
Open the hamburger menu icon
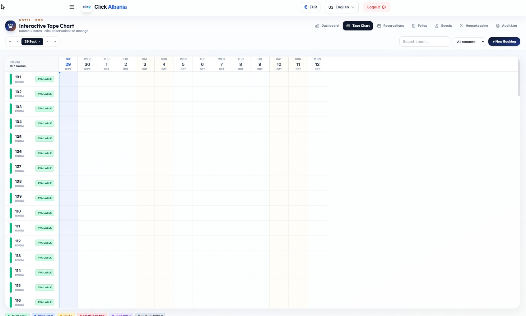click(72, 7)
